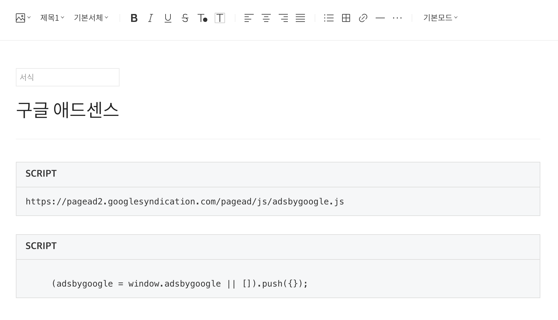This screenshot has height=320, width=558.
Task: Apply strikethrough formatting
Action: coord(185,18)
